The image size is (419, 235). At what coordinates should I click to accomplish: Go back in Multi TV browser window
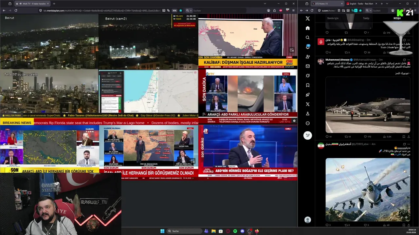(4, 10)
